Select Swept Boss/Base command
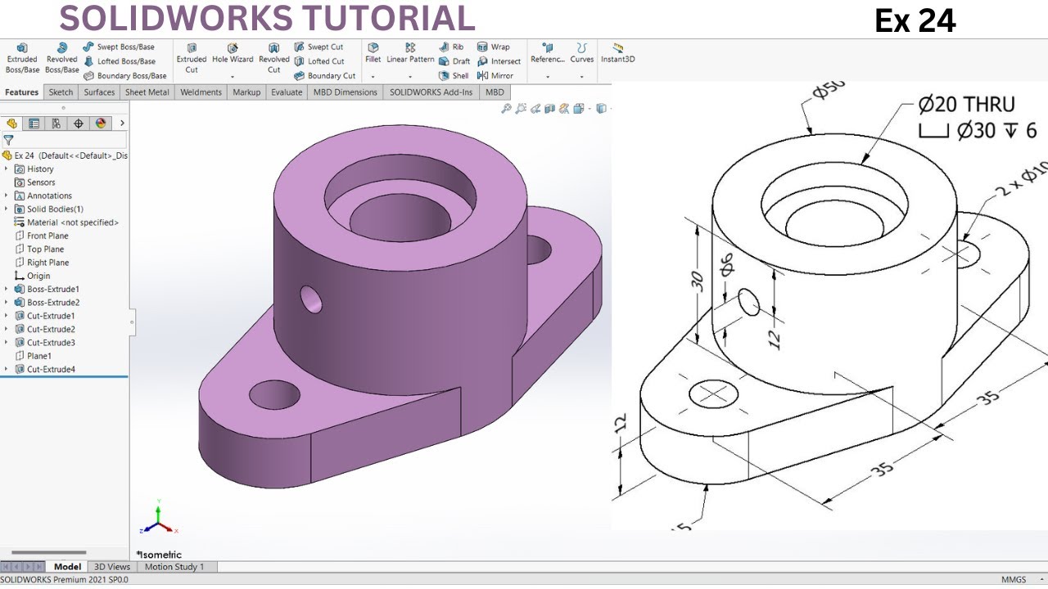1048x589 pixels. (119, 47)
